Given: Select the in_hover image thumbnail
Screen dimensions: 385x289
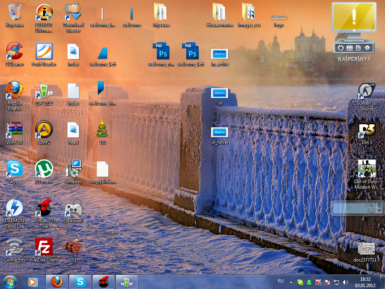Looking at the screenshot, I should [220, 132].
